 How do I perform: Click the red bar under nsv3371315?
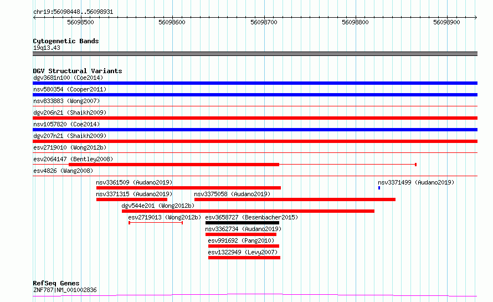(132, 199)
